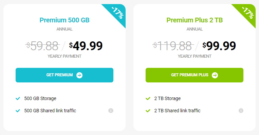
Task: Click the $49.99 yearly price
Action: click(86, 46)
